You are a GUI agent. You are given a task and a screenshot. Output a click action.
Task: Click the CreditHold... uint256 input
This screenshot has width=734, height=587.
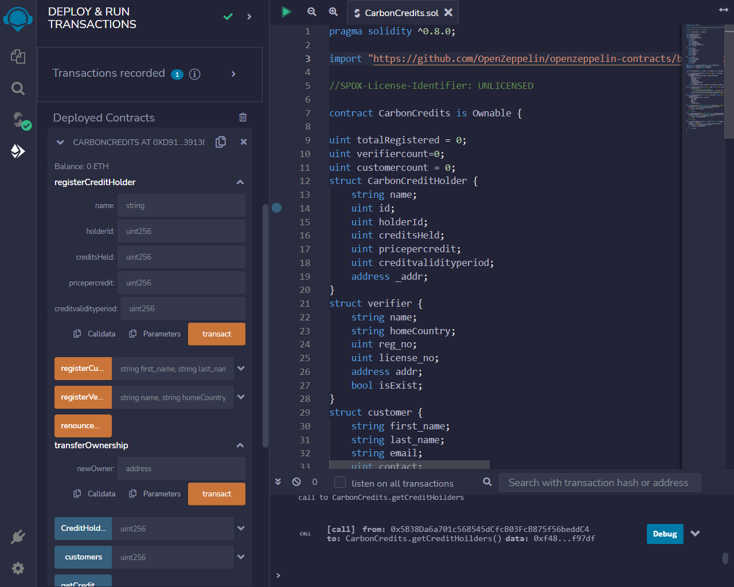tap(173, 529)
